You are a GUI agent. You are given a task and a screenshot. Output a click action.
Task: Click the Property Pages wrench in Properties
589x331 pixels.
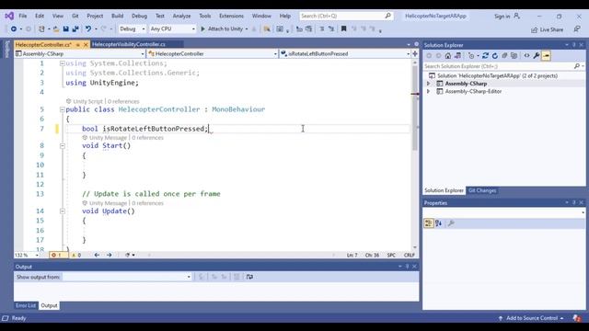[451, 223]
